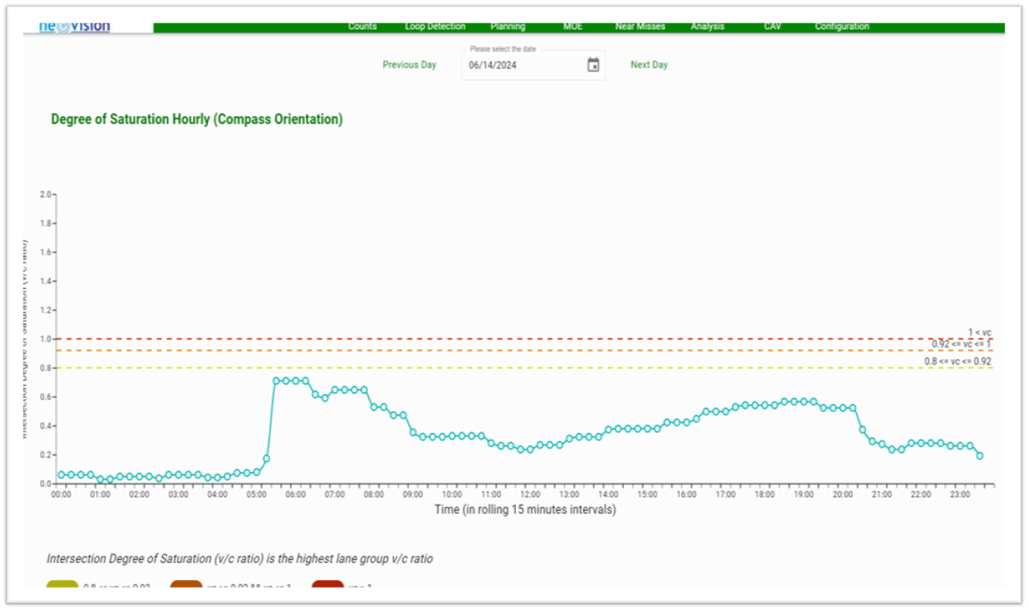Viewport: 1028px width, 610px height.
Task: Click the red legend color swatch
Action: pos(327,584)
